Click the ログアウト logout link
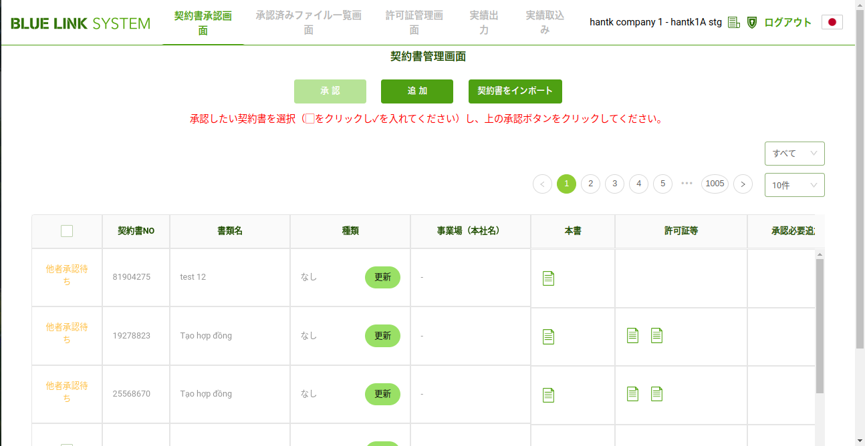The height and width of the screenshot is (446, 865). pos(788,23)
